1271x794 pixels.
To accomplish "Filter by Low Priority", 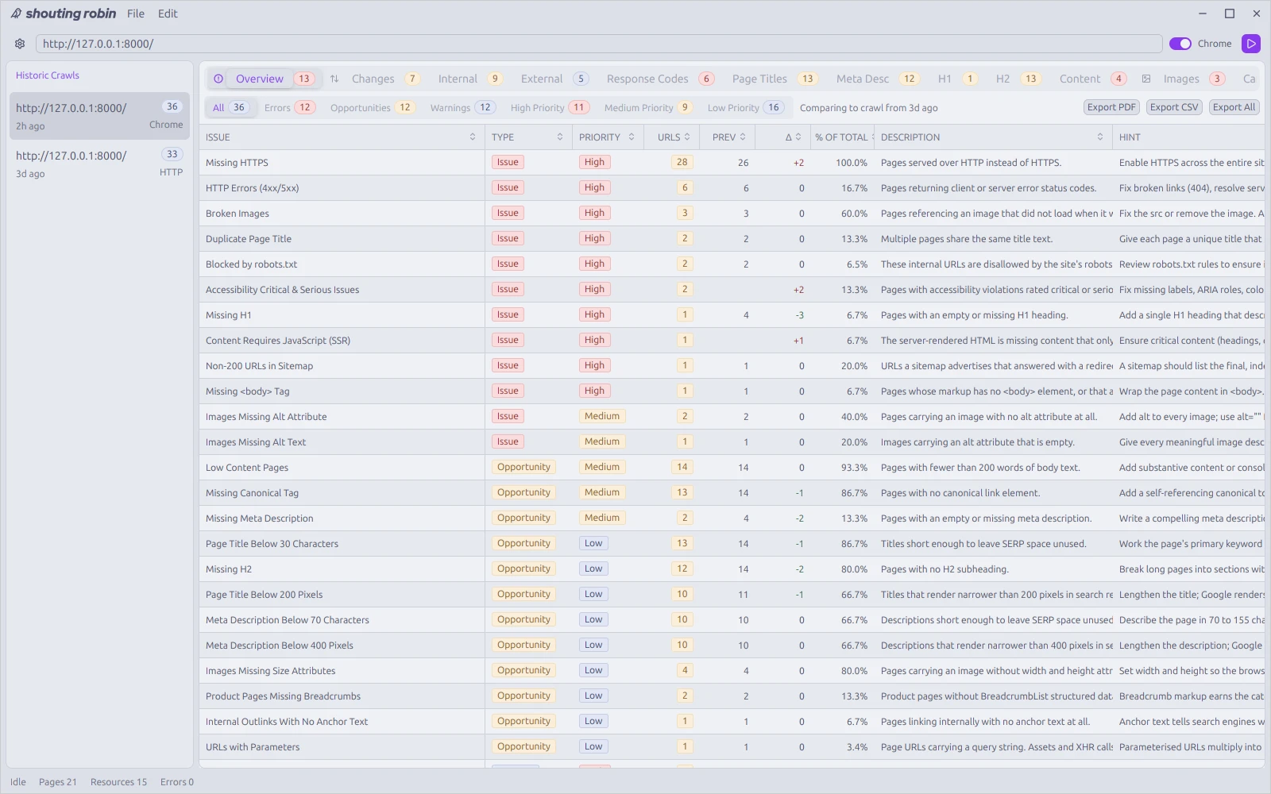I will pos(746,107).
